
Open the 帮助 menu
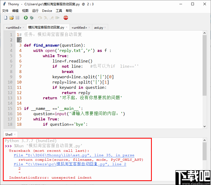[x=69, y=11]
